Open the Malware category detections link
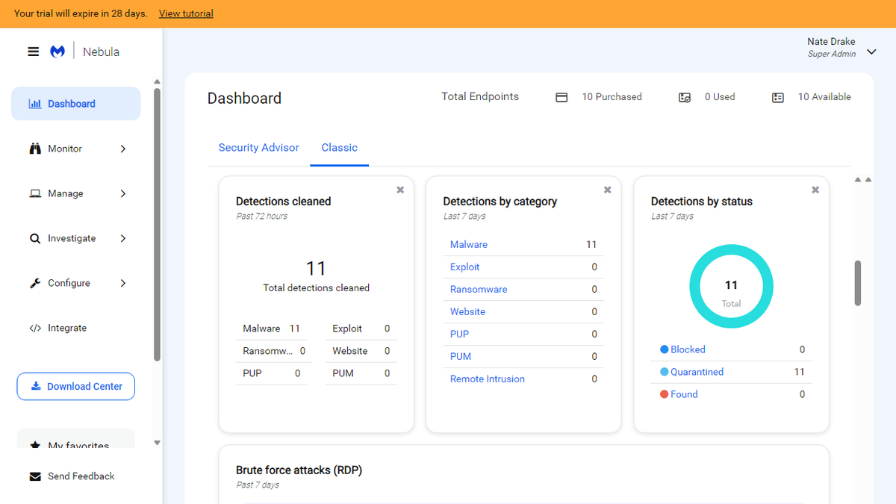The height and width of the screenshot is (504, 896). (469, 244)
